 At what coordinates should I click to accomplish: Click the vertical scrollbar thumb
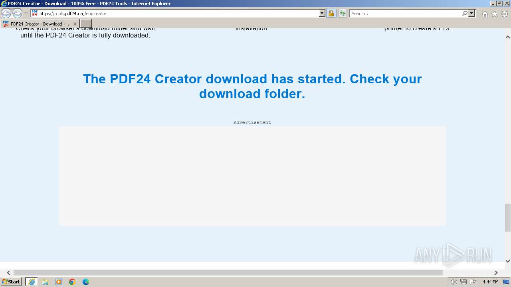508,217
